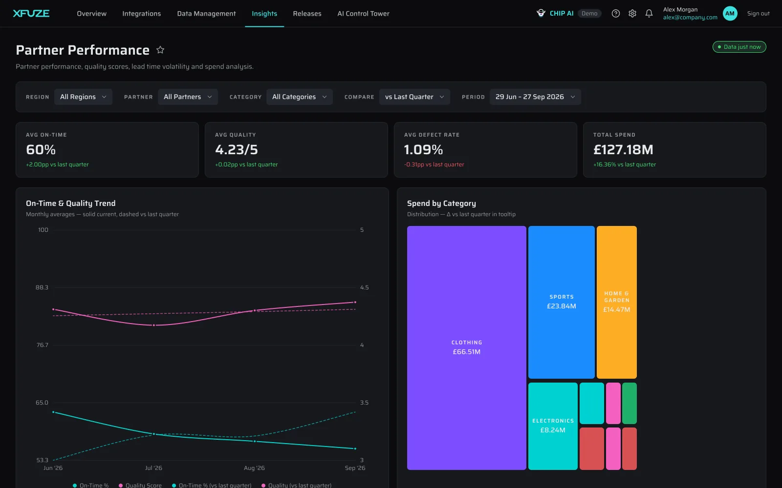Select the Home & Garden treemap tile
Viewport: 782px width, 488px height.
[617, 302]
